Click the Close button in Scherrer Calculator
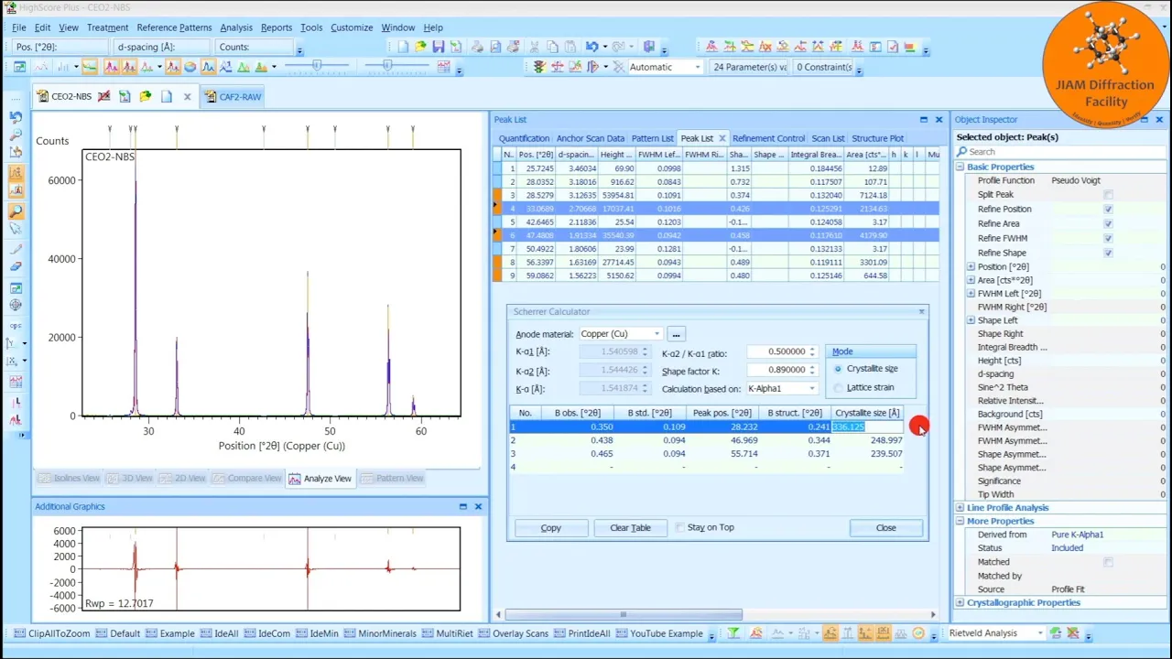 pos(885,528)
